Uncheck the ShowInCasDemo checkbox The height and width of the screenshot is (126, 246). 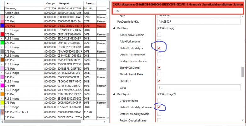tap(159, 67)
